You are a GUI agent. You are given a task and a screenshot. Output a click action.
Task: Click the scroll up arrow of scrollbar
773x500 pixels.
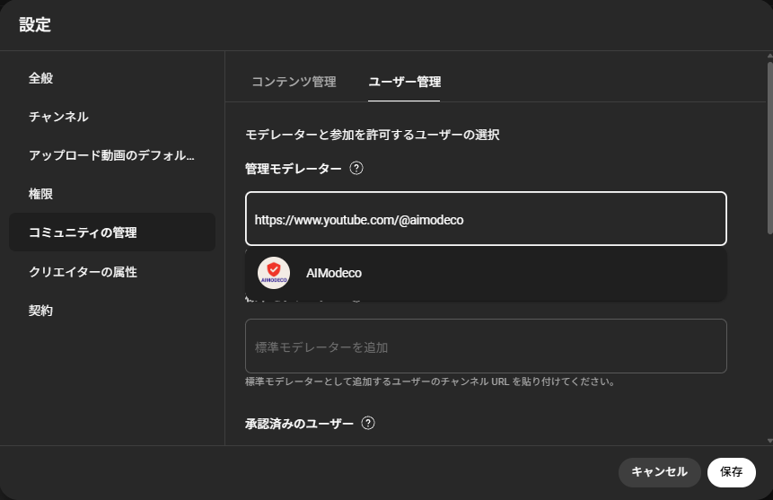coord(768,57)
